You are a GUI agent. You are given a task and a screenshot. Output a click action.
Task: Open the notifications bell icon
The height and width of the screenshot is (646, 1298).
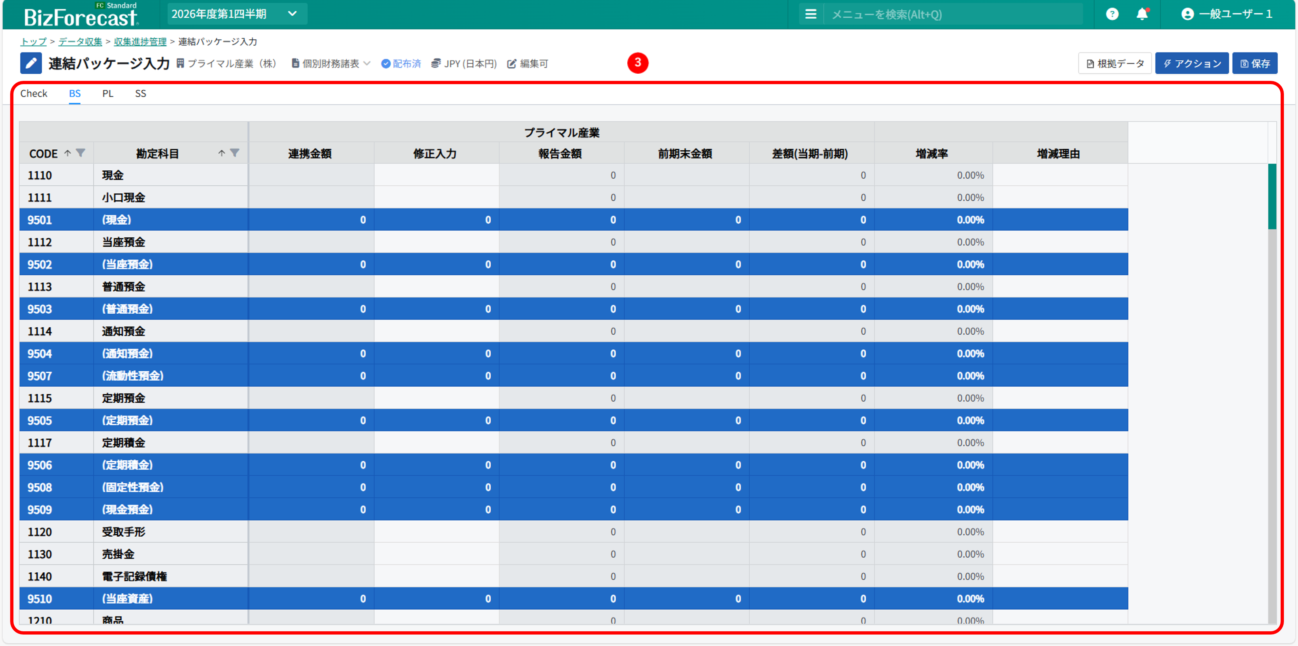(x=1142, y=14)
